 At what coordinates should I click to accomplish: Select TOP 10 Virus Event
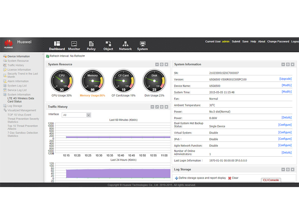19,115
